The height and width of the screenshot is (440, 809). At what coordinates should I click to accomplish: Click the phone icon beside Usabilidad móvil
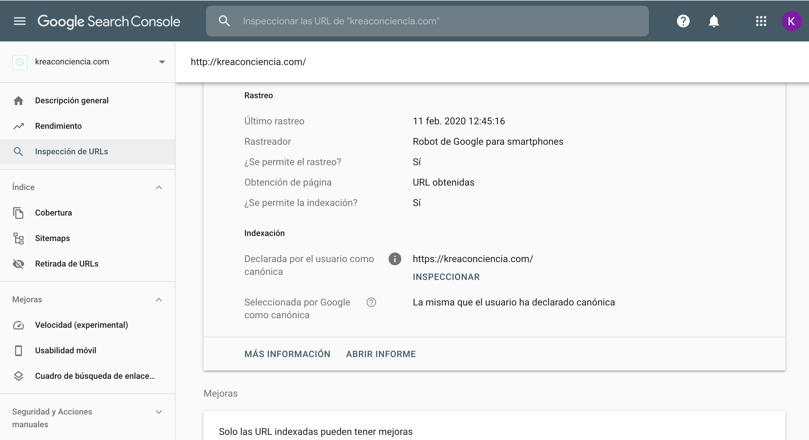(x=19, y=350)
